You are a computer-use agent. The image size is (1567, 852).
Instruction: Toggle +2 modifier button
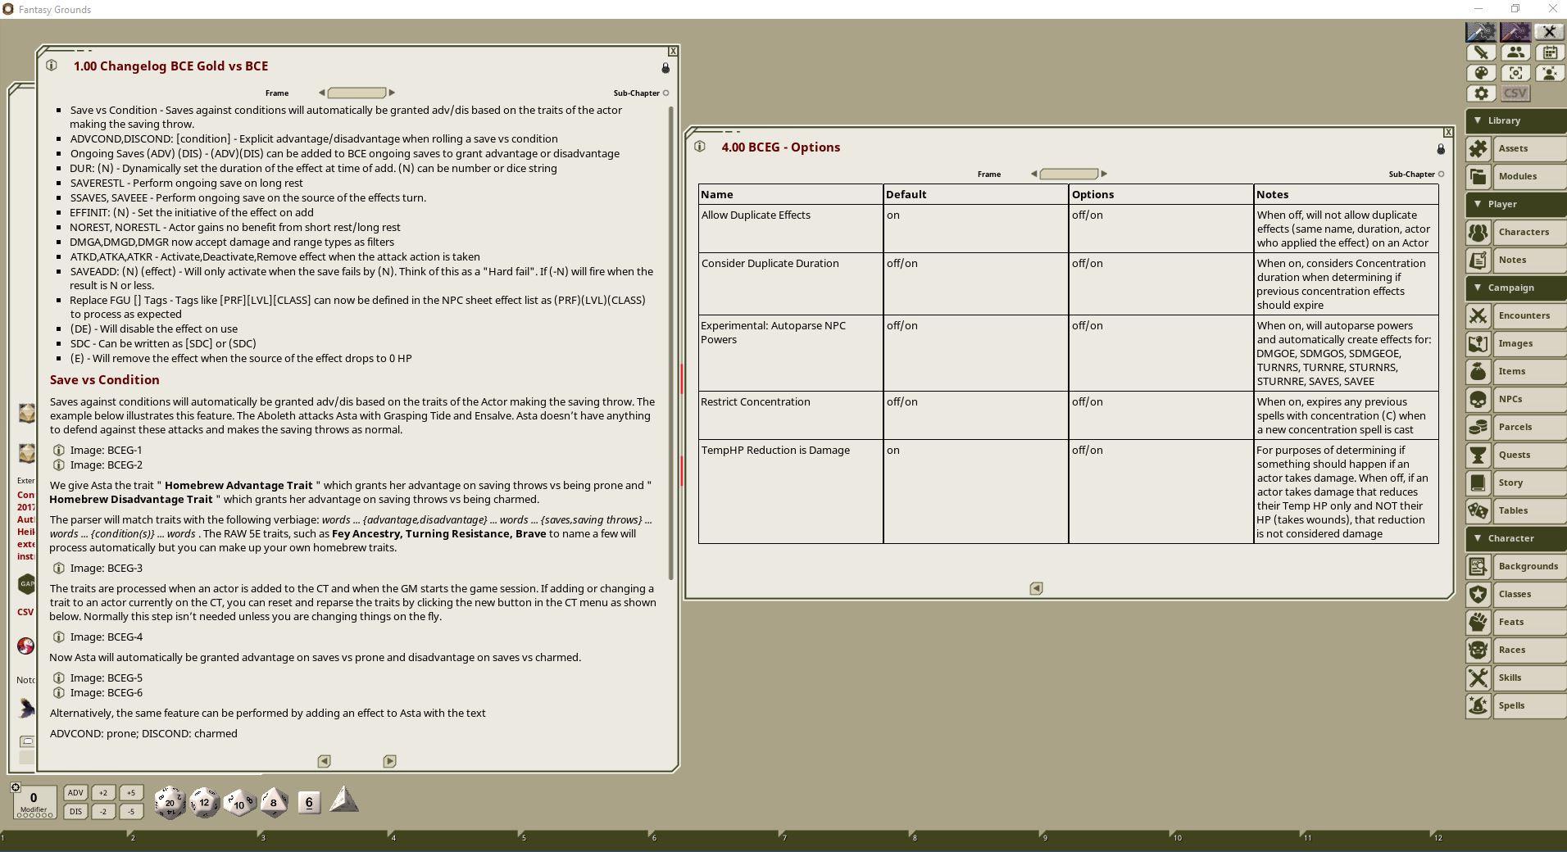[x=103, y=793]
